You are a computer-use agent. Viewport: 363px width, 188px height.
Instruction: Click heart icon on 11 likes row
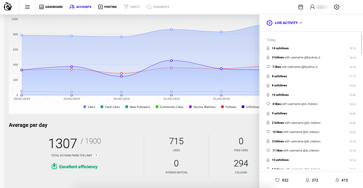268,151
